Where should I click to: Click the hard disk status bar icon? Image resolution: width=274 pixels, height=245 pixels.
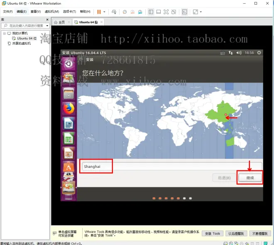pos(225,243)
